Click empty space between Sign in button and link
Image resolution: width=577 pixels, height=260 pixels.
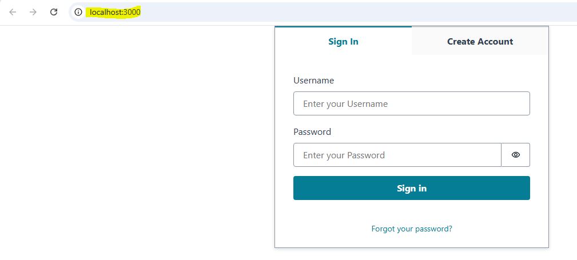tap(412, 211)
